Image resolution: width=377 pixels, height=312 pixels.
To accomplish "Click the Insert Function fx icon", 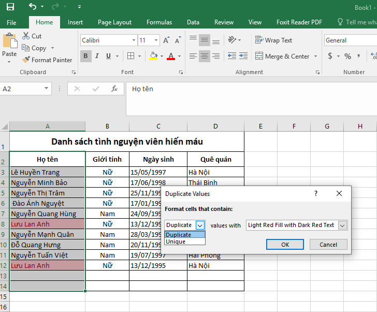I will click(x=114, y=89).
